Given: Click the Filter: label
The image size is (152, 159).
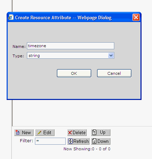Looking at the screenshot, I should point(27,141).
